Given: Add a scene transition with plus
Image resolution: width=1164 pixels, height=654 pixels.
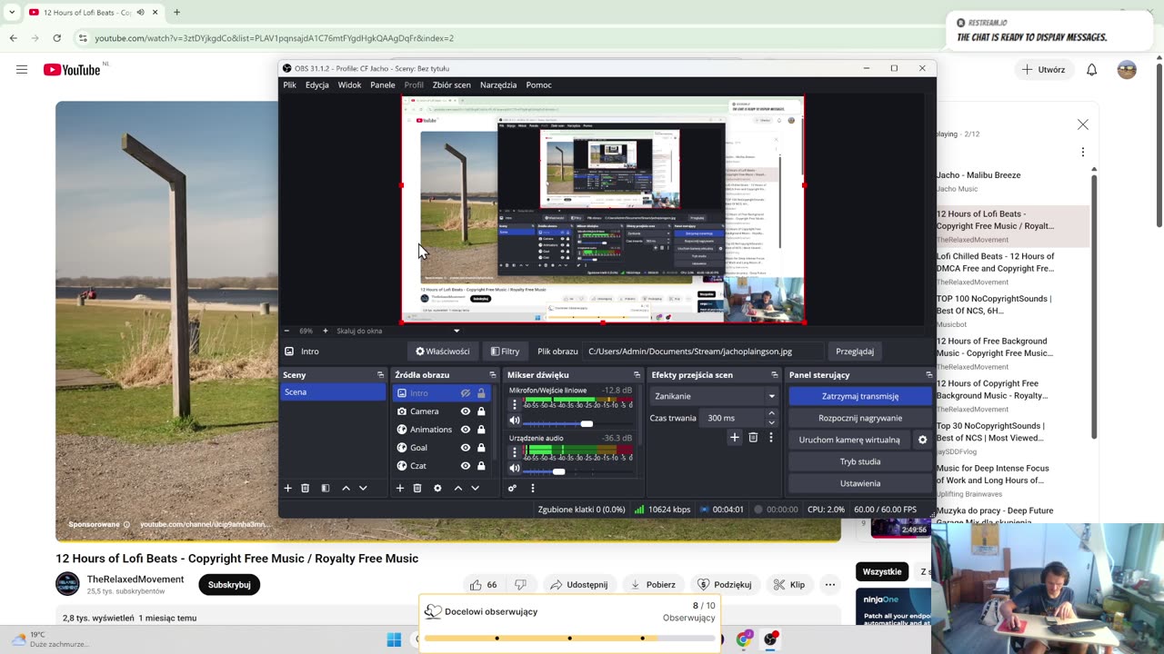Looking at the screenshot, I should (x=735, y=437).
